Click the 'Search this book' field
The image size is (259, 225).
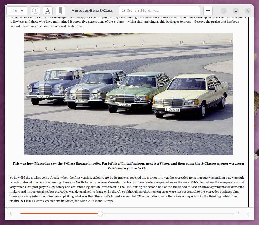162,11
